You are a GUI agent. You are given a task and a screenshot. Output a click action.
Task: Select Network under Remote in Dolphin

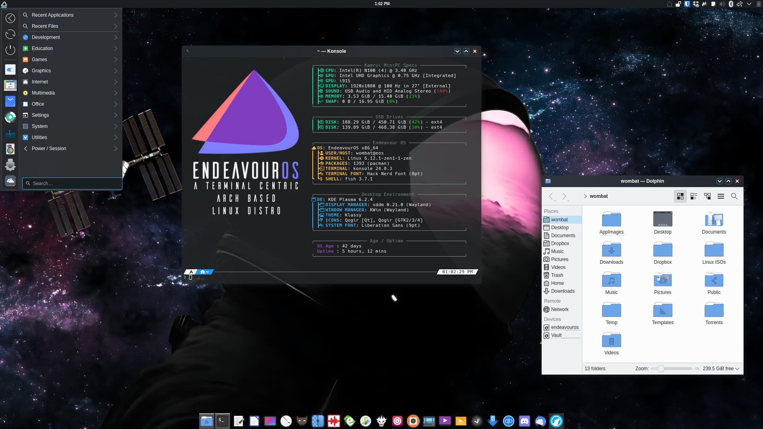pos(562,309)
